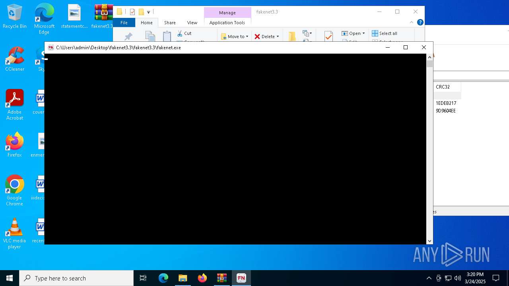Screen dimensions: 509x286
Task: Open Edge from the taskbar
Action: click(x=163, y=278)
